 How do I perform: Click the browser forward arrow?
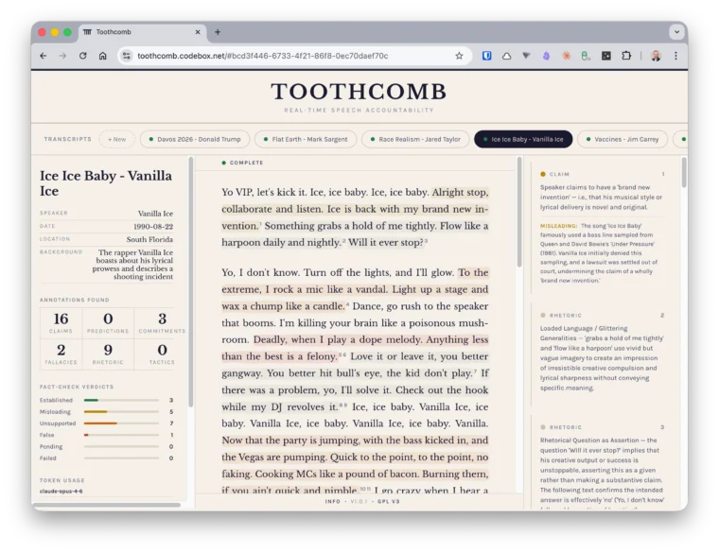click(x=62, y=56)
